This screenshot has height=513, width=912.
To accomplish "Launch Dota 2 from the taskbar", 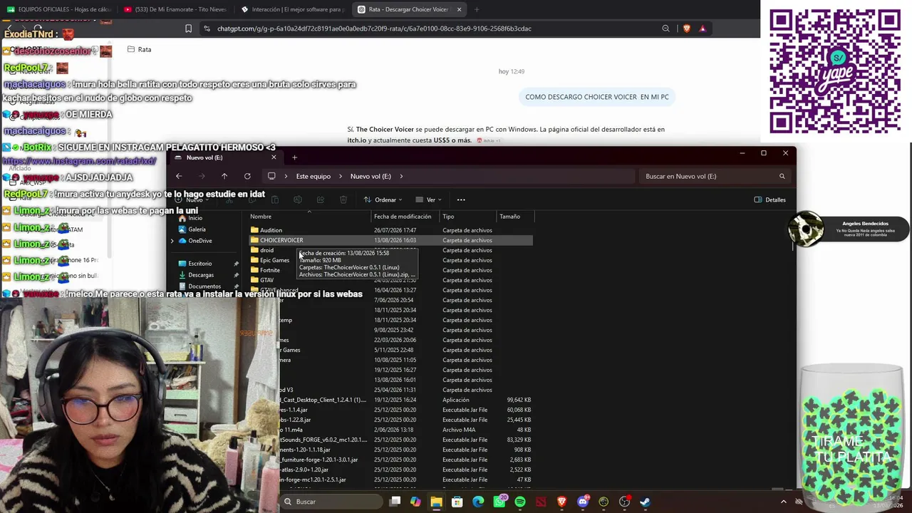I will click(x=541, y=502).
